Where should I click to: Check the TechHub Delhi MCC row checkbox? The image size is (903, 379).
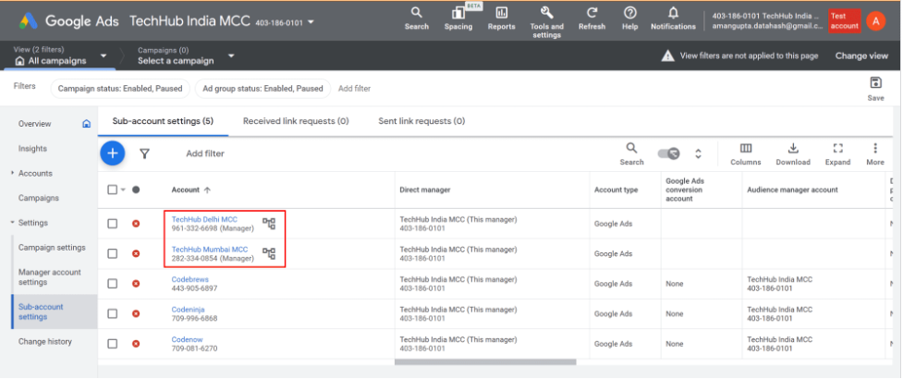coord(113,224)
